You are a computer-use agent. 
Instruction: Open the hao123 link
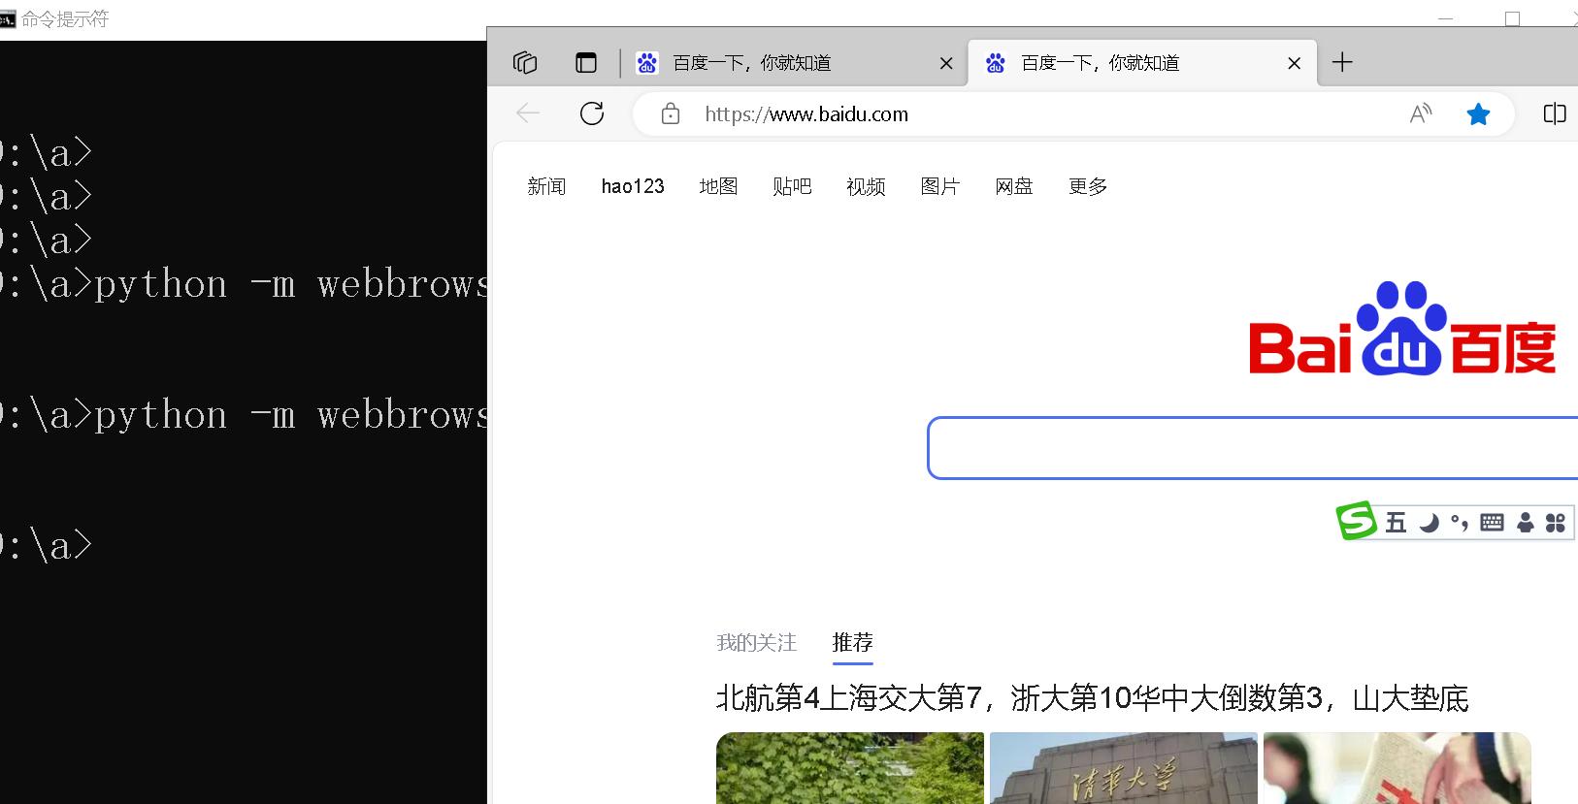point(633,186)
